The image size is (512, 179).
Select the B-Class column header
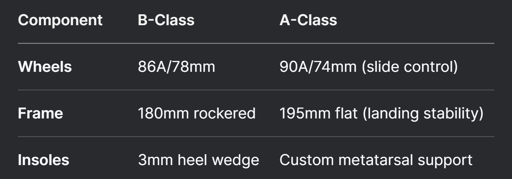point(166,20)
